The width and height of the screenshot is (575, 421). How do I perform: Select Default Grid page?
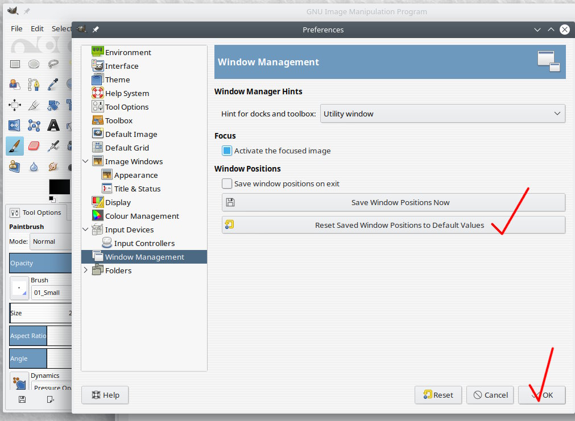[127, 148]
